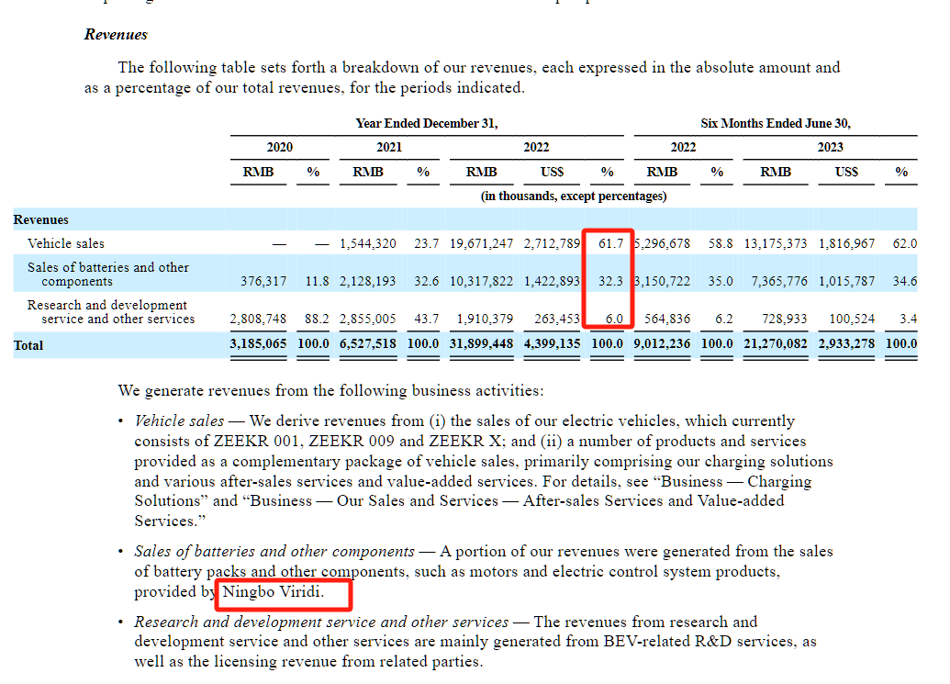Click the total '21,270,082'
Viewport: 950px width, 684px height.
(776, 344)
